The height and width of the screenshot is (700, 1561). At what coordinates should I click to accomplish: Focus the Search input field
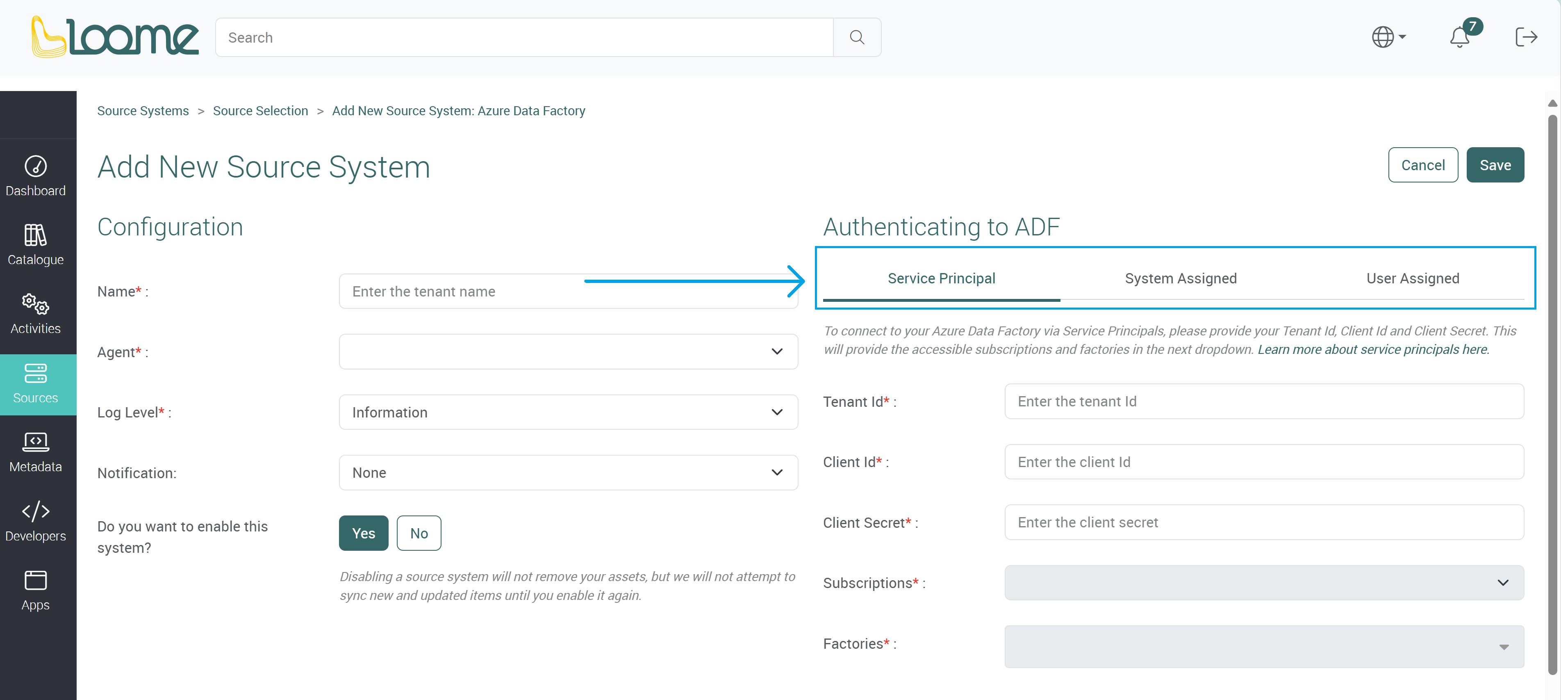coord(524,38)
